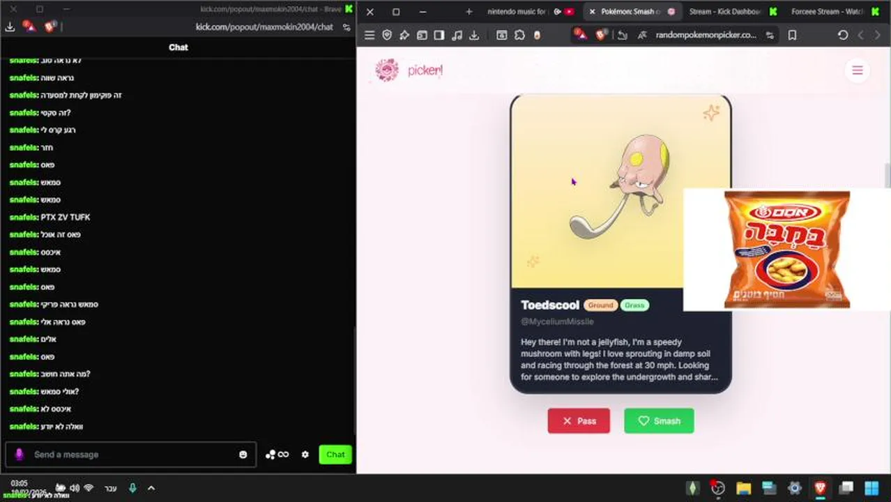This screenshot has height=502, width=891.
Task: Show hidden tray icons chevron
Action: pos(151,488)
